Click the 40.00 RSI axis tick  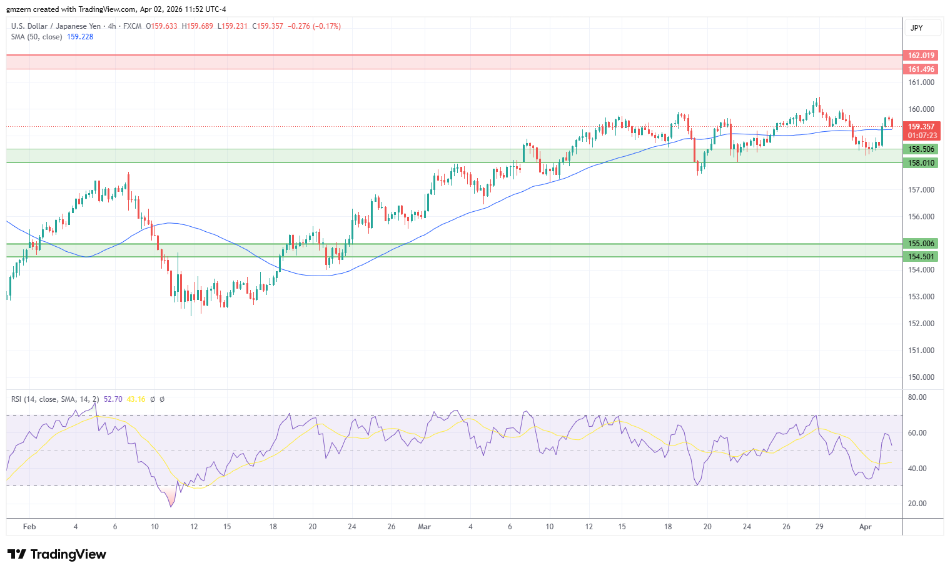(917, 469)
